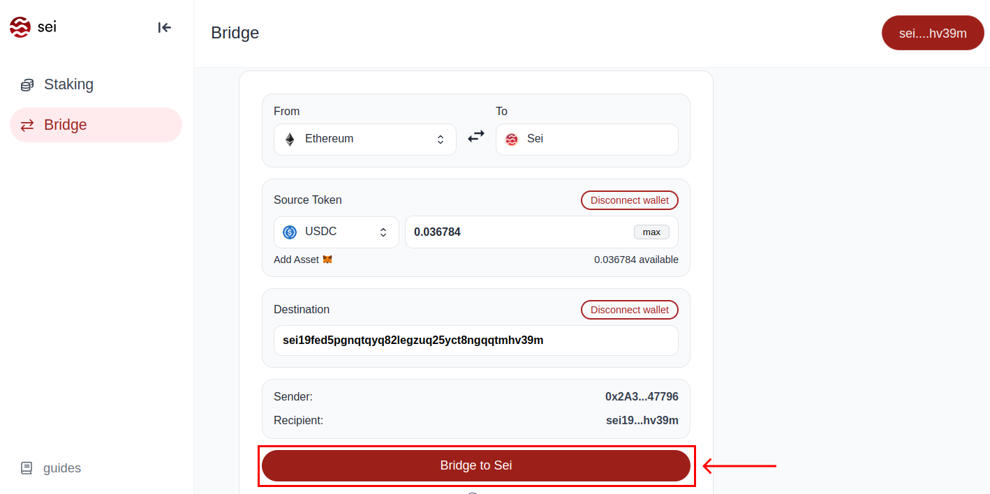Click the Sei logo in sidebar
Screen dimensions: 990x494
tap(20, 27)
